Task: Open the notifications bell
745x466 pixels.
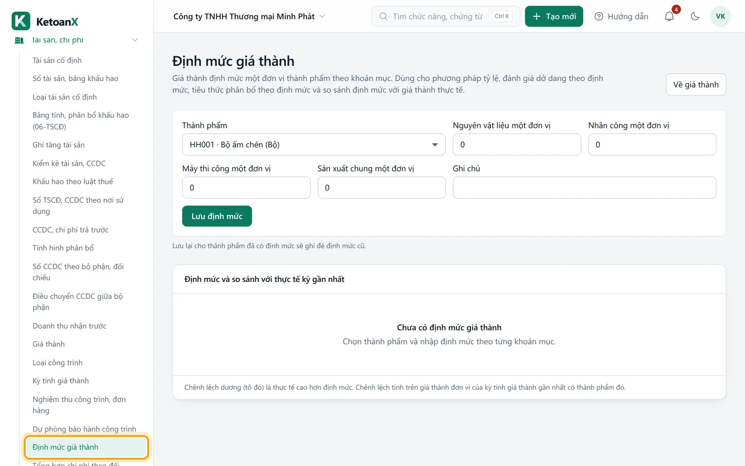Action: [669, 16]
